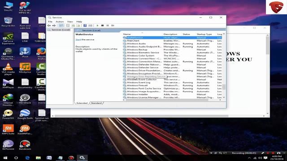Select the Windows Event Log row
The height and width of the screenshot is (161, 287).
click(172, 82)
